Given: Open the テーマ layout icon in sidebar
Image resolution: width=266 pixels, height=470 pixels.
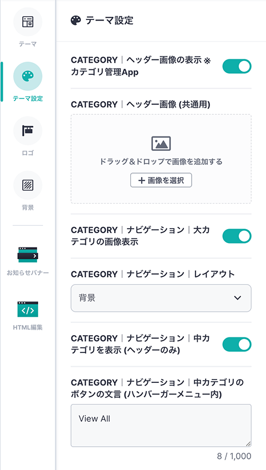Looking at the screenshot, I should tap(28, 22).
